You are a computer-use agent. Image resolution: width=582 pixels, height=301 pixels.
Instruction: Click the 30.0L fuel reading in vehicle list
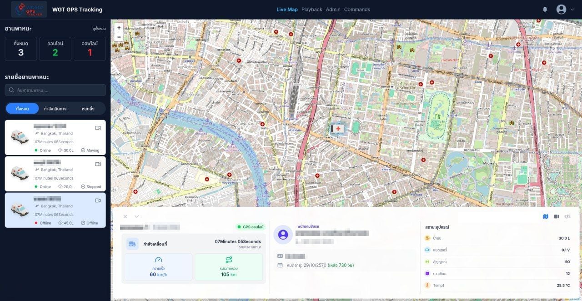click(69, 150)
